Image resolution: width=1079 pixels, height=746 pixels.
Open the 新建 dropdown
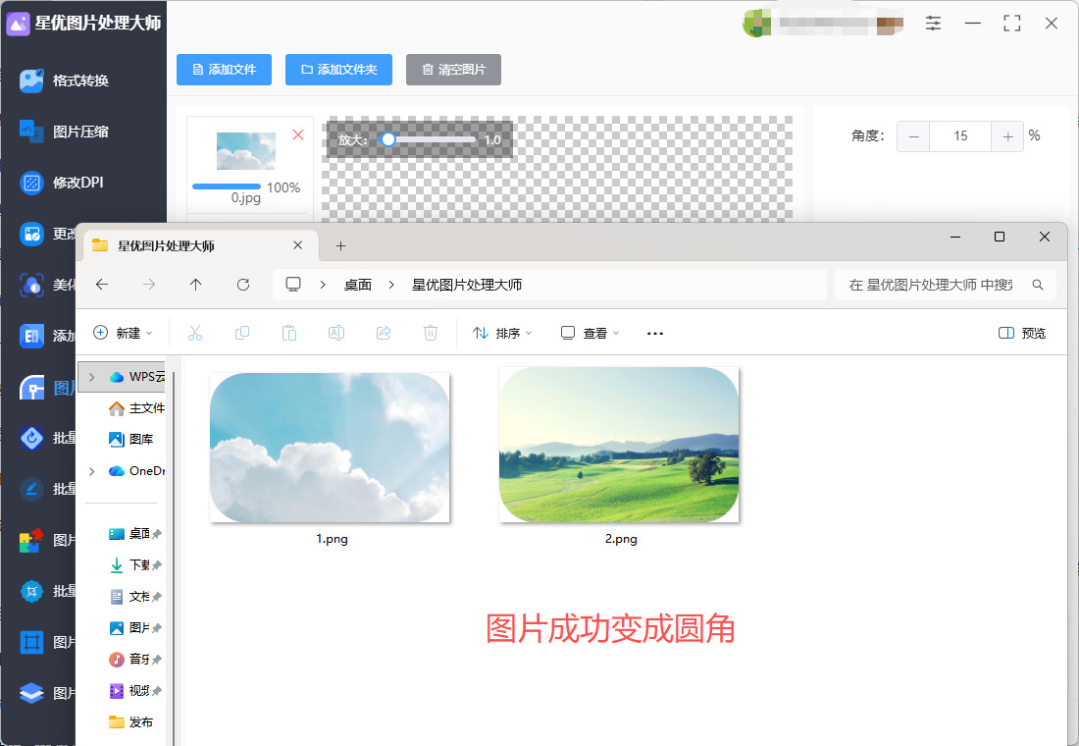click(123, 334)
